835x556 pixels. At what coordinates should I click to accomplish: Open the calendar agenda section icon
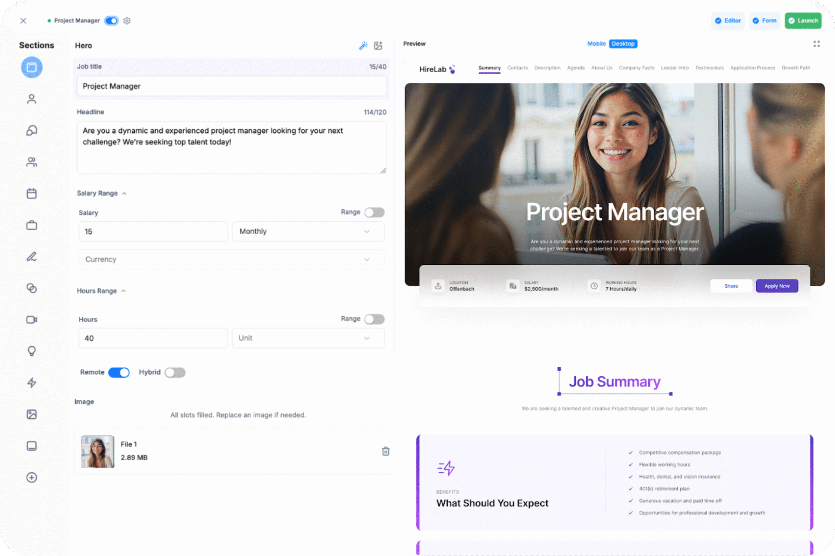click(32, 193)
